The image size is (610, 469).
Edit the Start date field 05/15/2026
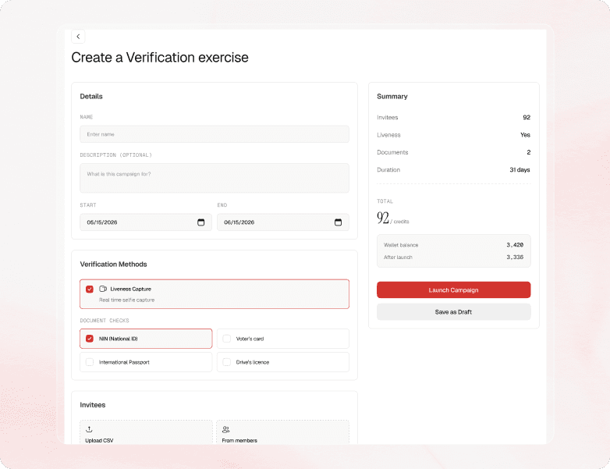click(x=146, y=222)
